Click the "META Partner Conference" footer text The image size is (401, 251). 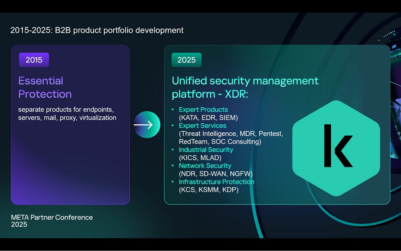pyautogui.click(x=52, y=217)
